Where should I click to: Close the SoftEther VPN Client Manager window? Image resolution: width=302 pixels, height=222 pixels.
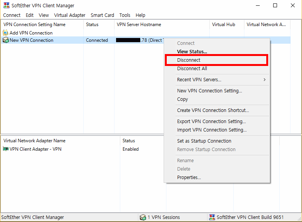(x=292, y=5)
